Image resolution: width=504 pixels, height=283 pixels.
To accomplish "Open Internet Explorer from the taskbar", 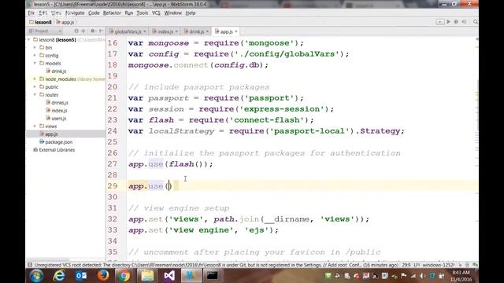I will 59,276.
